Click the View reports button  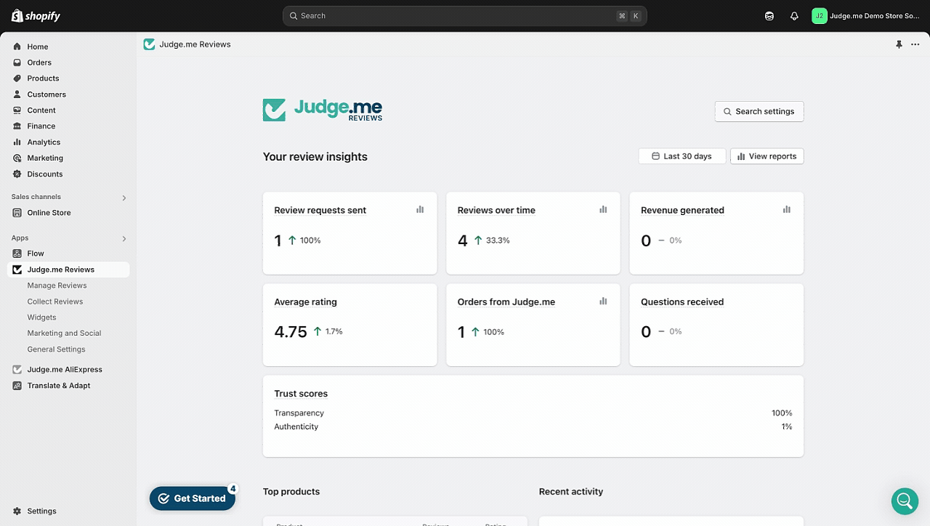click(x=767, y=156)
